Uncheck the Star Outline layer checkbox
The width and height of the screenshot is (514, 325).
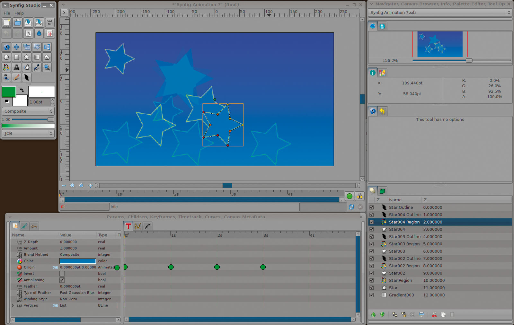372,207
